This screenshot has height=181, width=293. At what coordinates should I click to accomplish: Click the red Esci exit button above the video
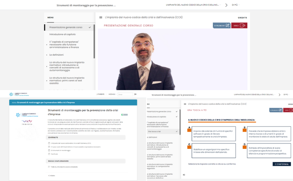coord(239,25)
